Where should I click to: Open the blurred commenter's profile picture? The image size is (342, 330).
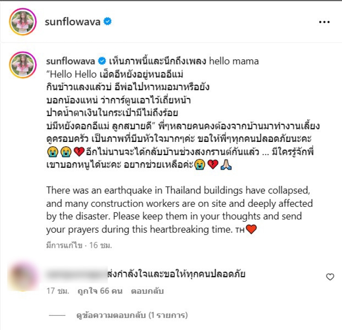click(x=23, y=275)
